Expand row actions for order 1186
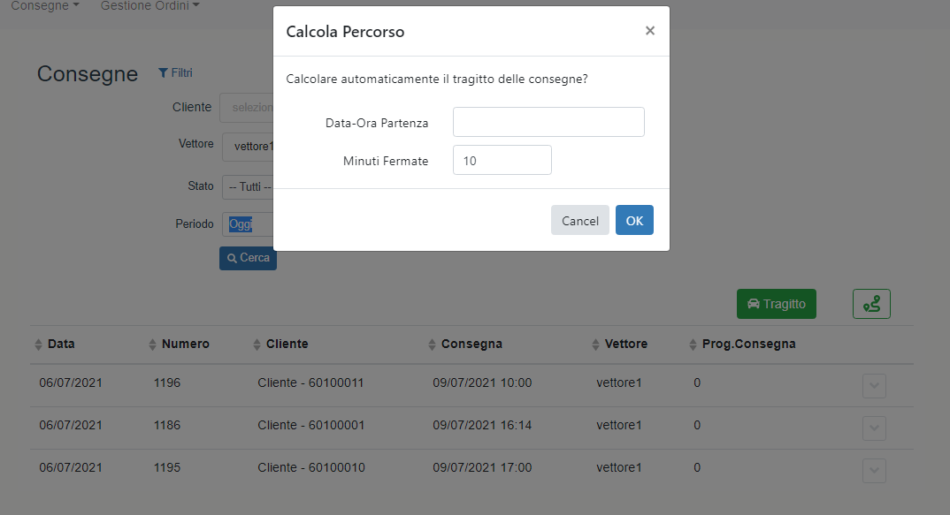Screen dimensions: 950x515 tap(874, 428)
